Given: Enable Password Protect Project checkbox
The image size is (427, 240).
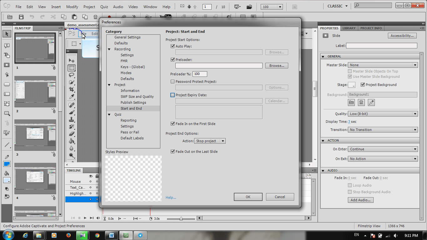Looking at the screenshot, I should 173,82.
